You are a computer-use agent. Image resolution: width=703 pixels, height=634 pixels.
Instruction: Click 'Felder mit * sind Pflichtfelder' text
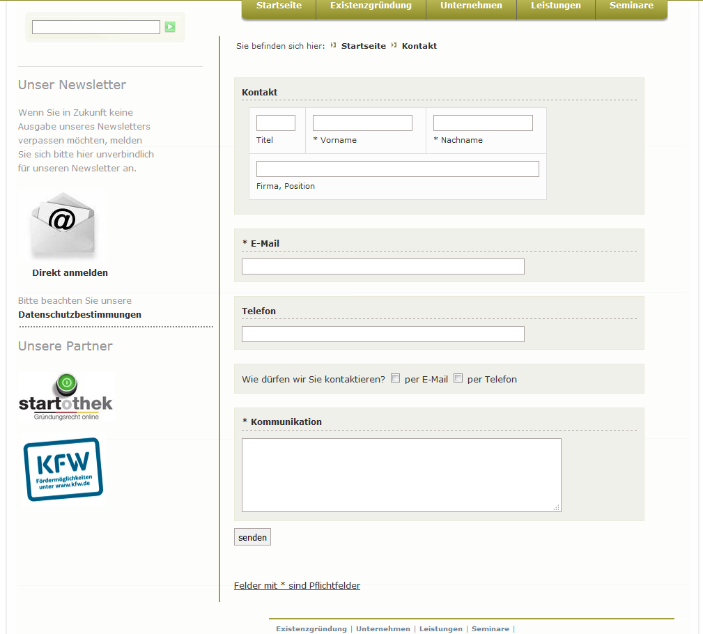[297, 585]
